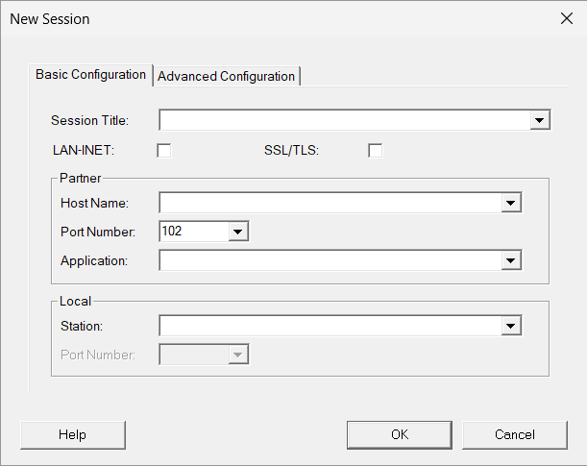Click inside the Session Title text field
The width and height of the screenshot is (587, 466).
click(x=344, y=120)
